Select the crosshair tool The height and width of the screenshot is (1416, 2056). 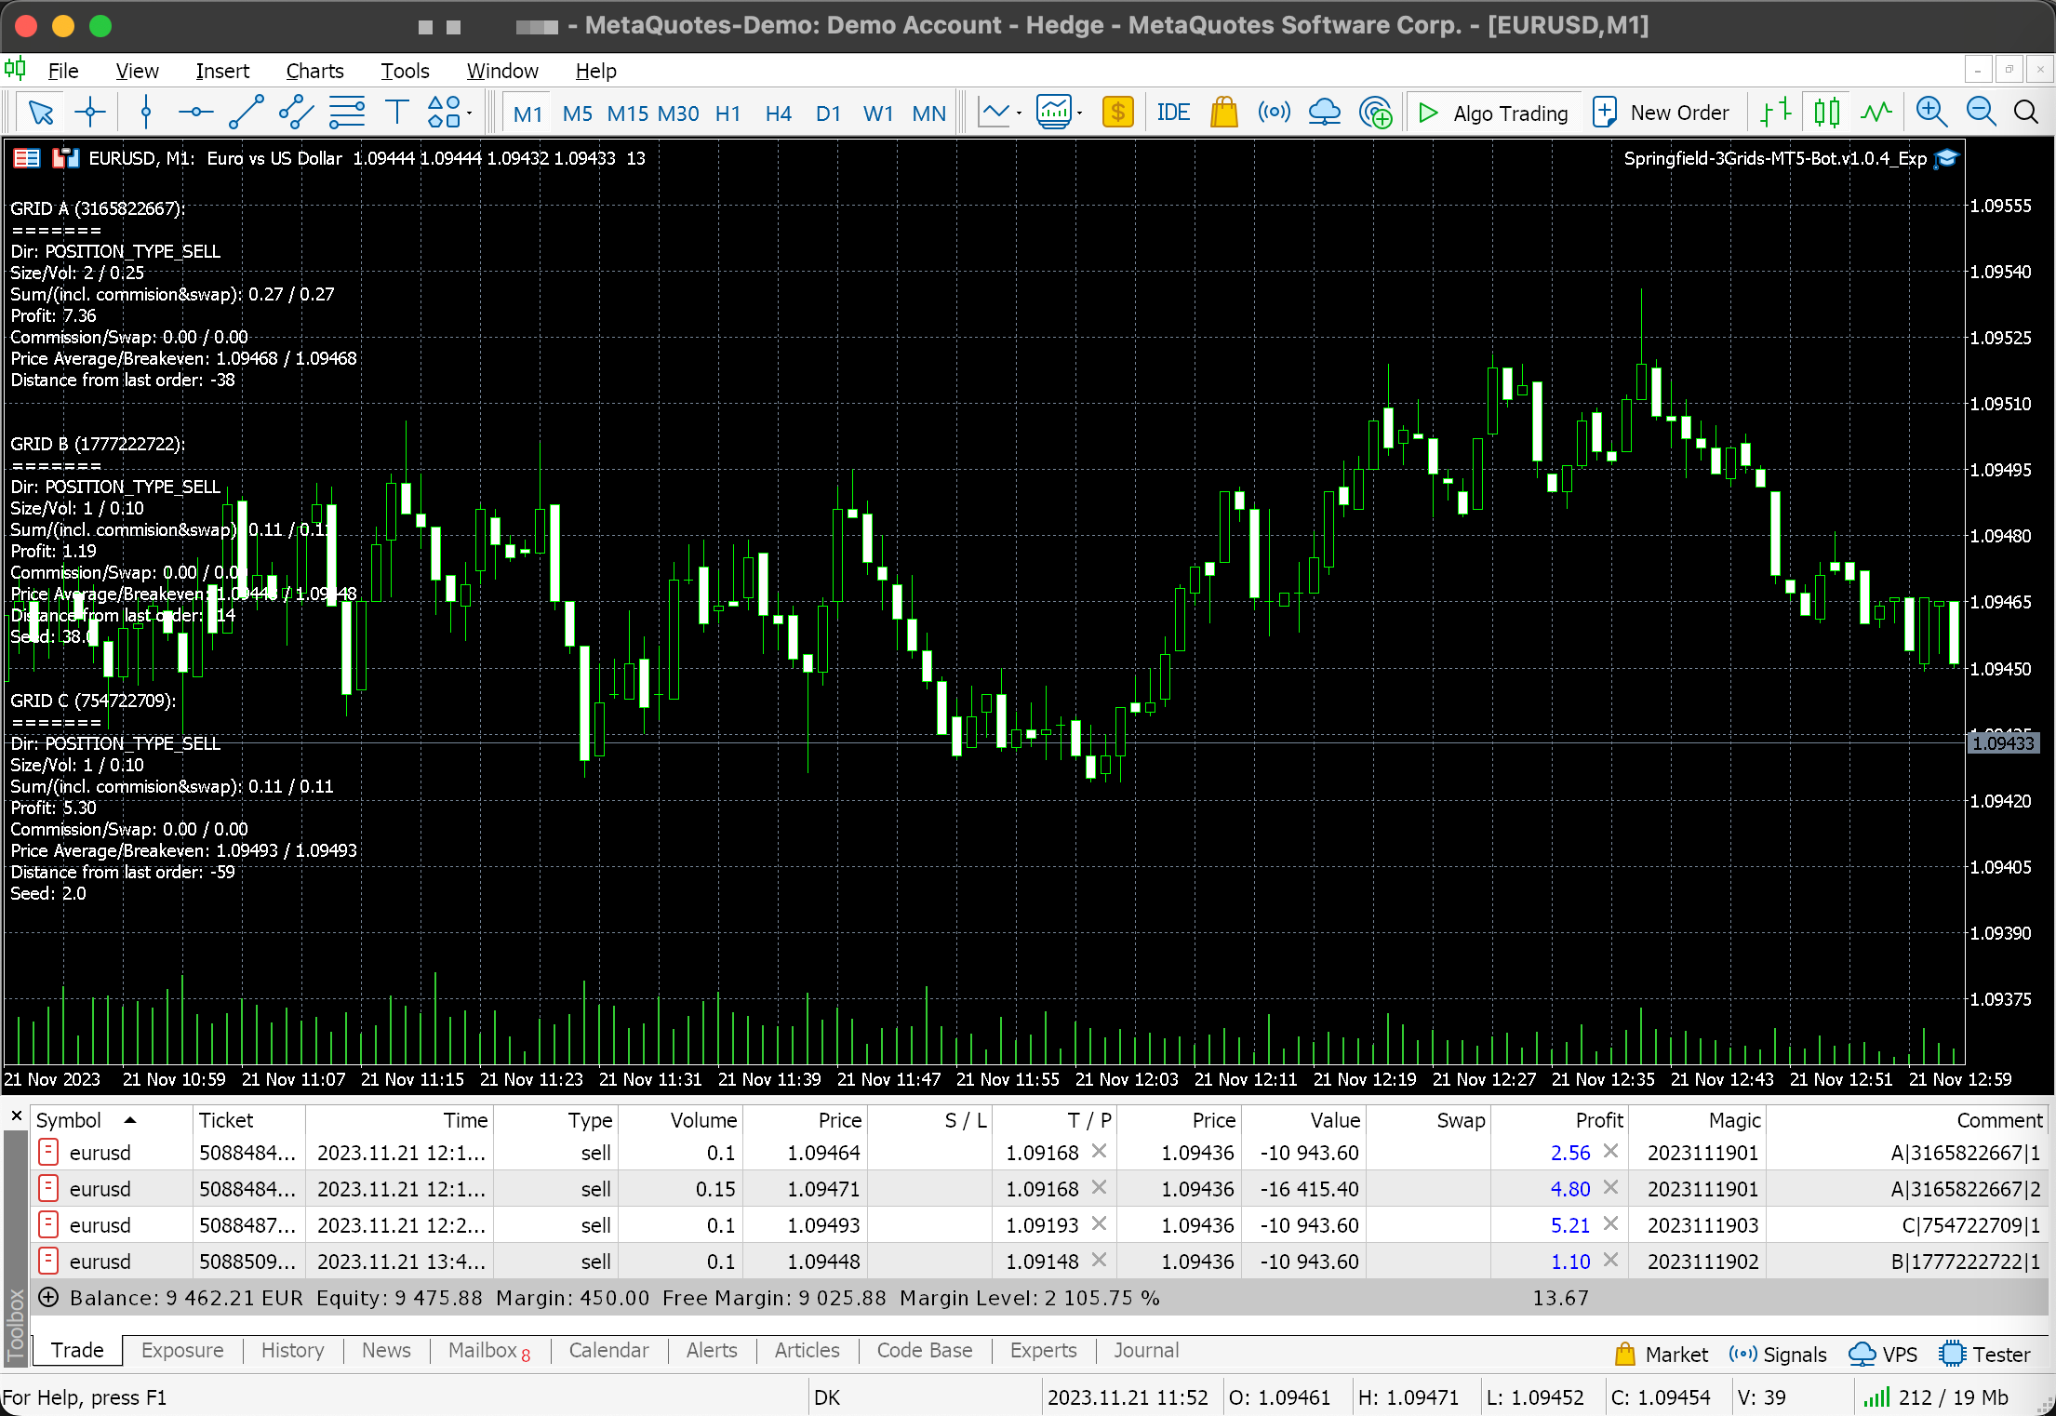coord(90,114)
